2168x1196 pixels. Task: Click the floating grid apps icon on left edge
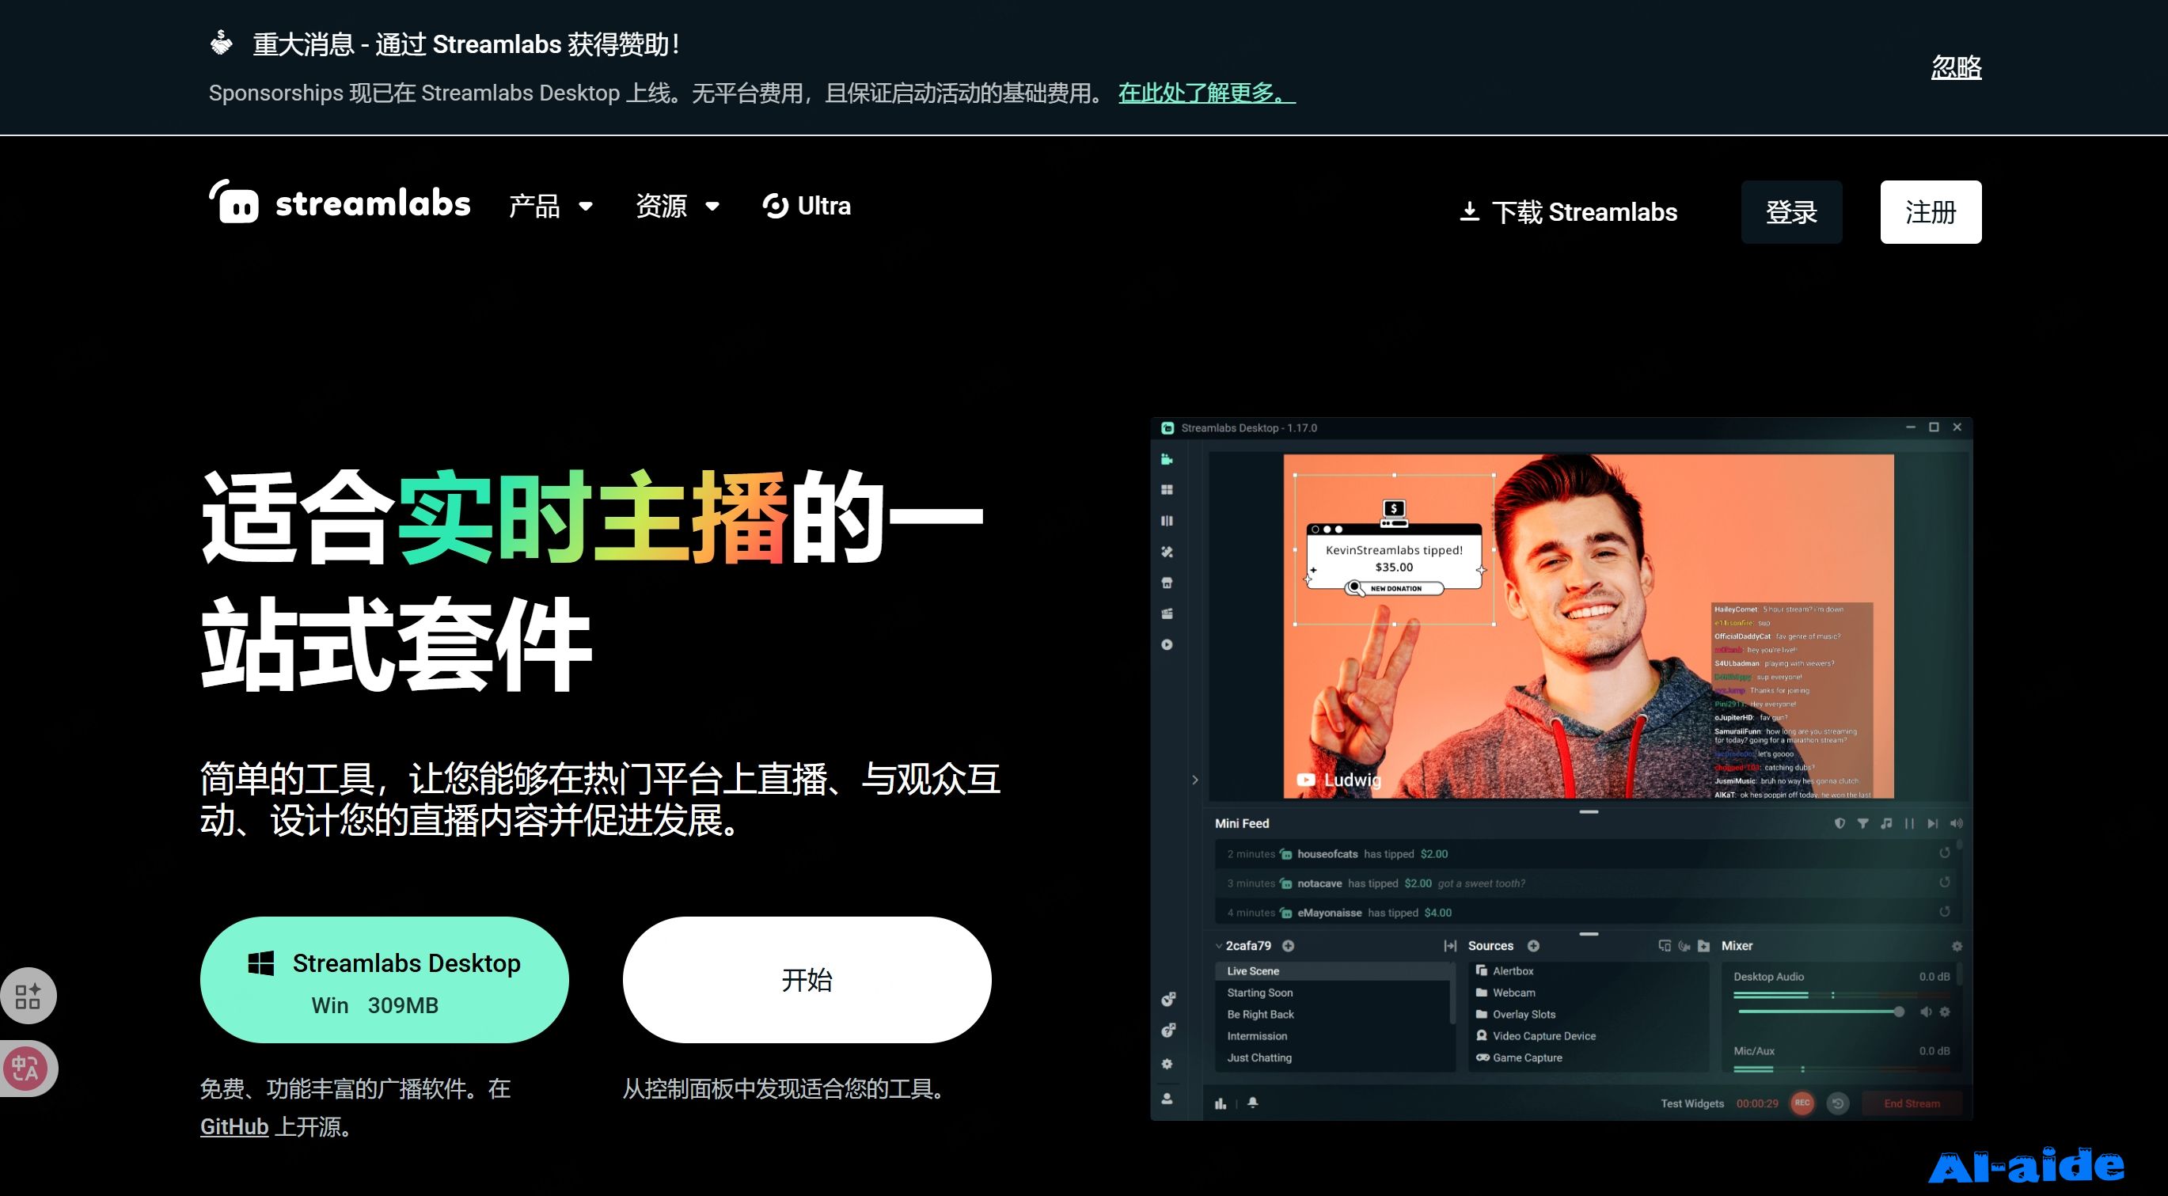coord(28,996)
